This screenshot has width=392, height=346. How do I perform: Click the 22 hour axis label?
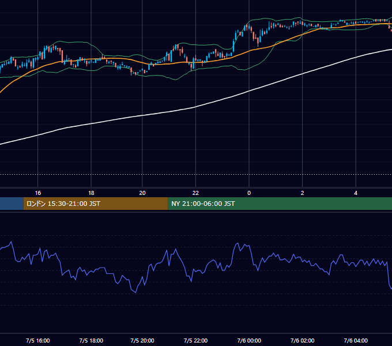click(x=195, y=193)
